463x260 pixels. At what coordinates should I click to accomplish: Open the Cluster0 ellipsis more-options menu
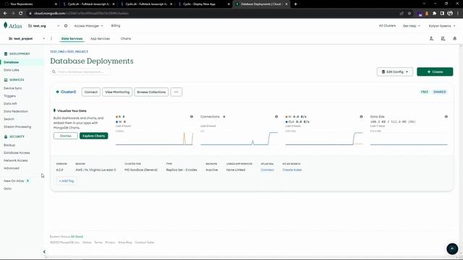pyautogui.click(x=176, y=92)
